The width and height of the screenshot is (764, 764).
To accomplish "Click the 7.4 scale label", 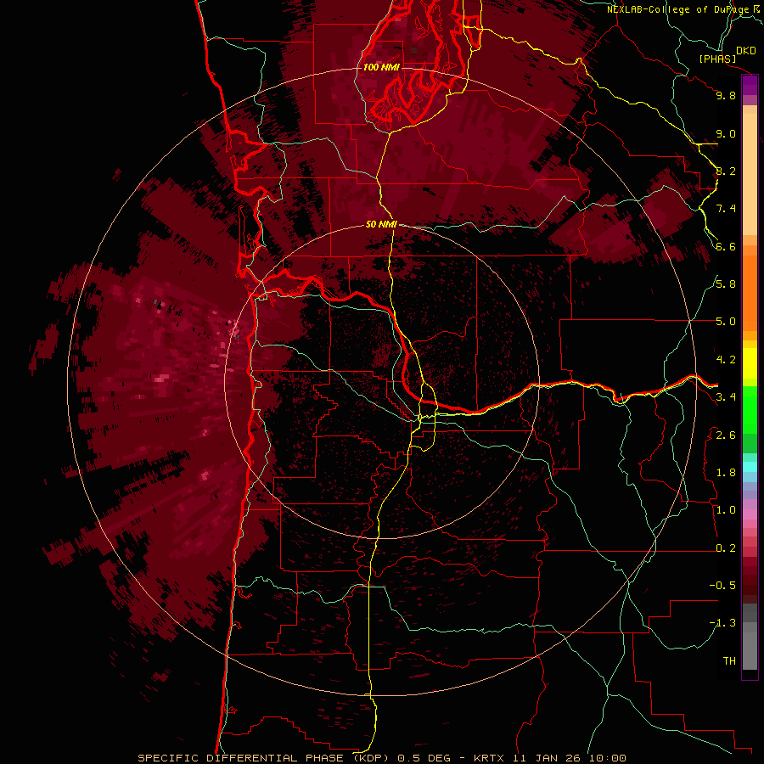I will coord(726,209).
